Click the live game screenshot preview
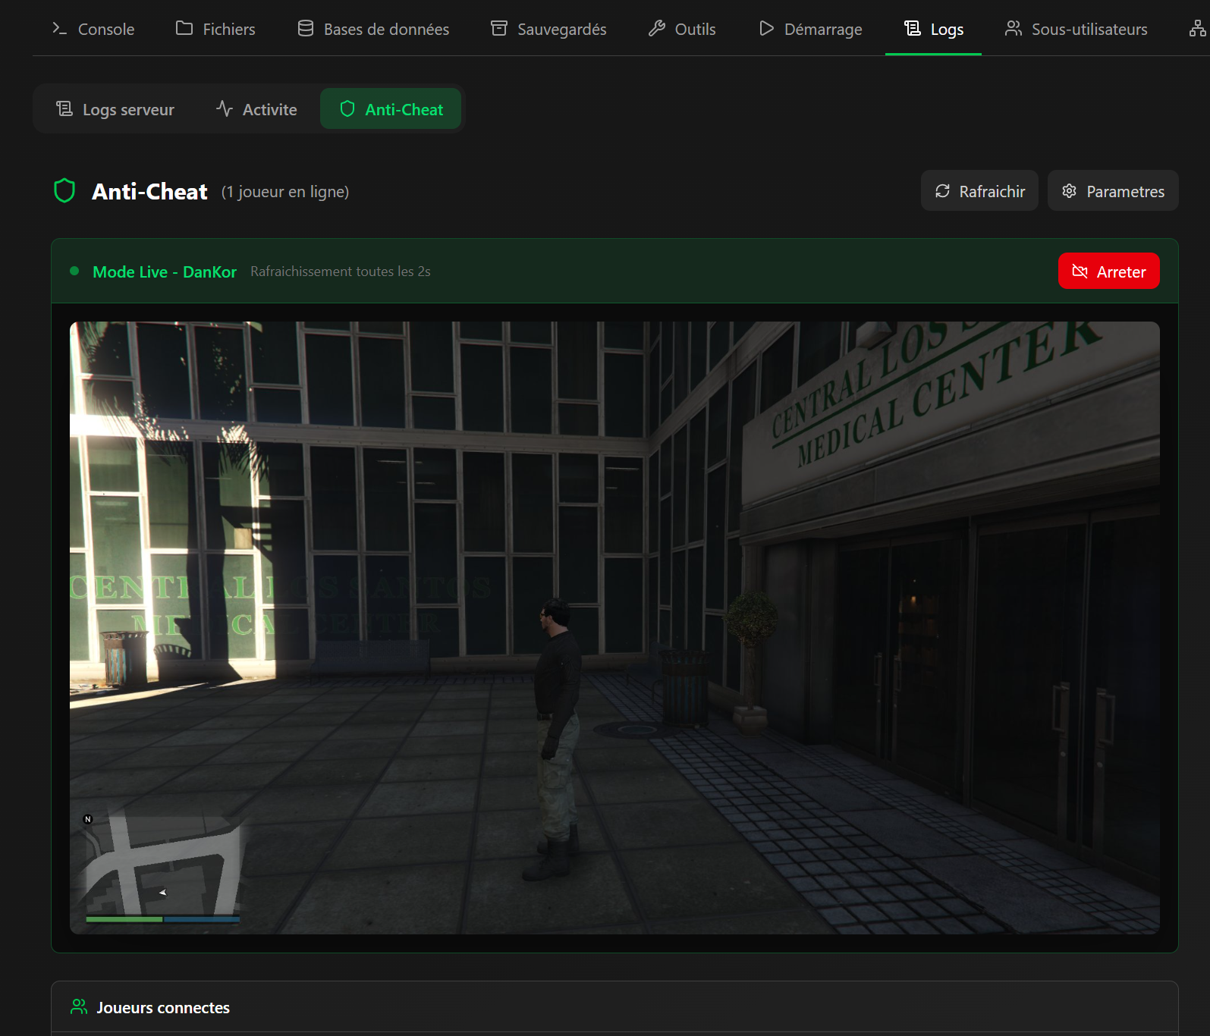Viewport: 1210px width, 1036px height. 614,627
